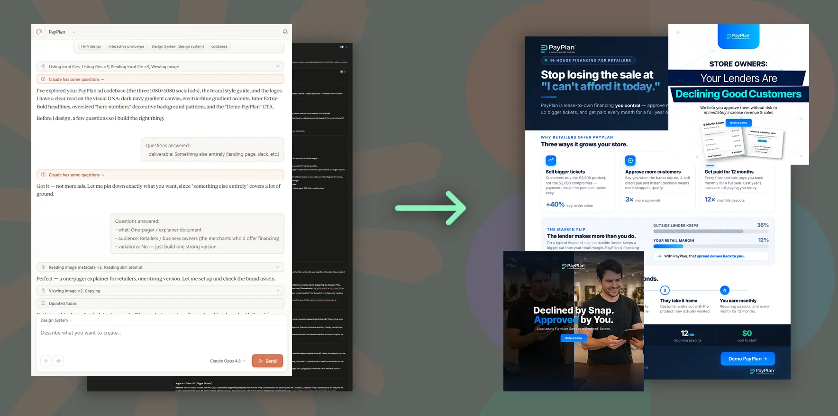The image size is (838, 416).
Task: Click the arrow icon beside With PayPlan spread text
Action: [659, 256]
